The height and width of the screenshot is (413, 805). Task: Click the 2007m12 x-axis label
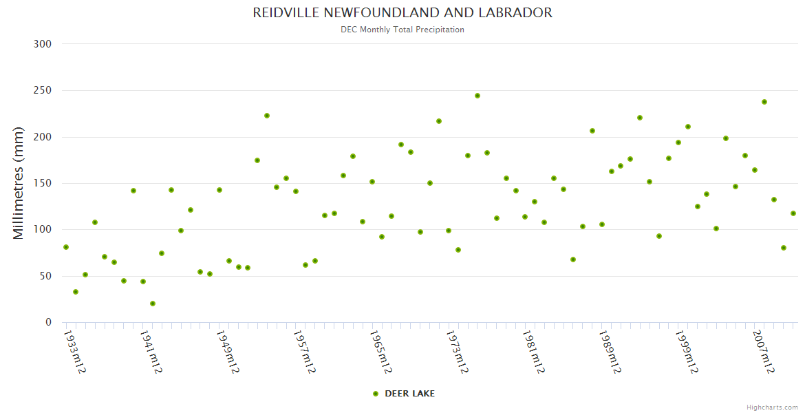click(x=763, y=352)
